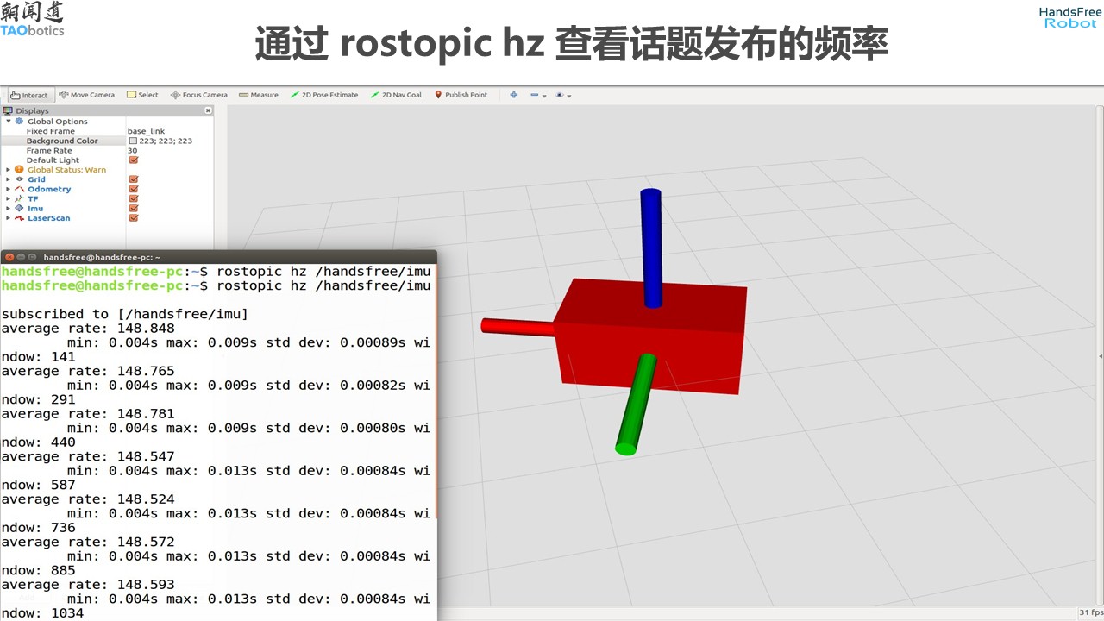Expand the Imu display node
Viewport: 1104px width, 621px height.
[9, 209]
